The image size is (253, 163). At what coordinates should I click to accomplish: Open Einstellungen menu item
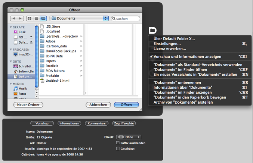click(x=200, y=44)
